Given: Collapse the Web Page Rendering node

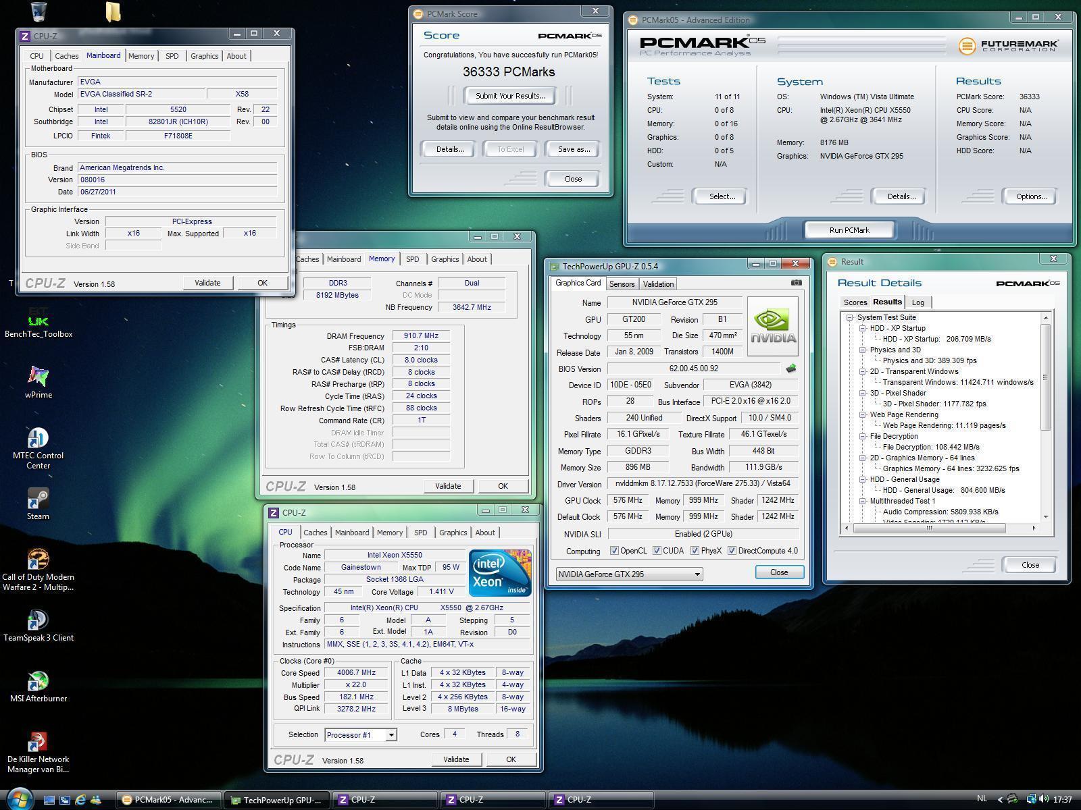Looking at the screenshot, I should 863,414.
